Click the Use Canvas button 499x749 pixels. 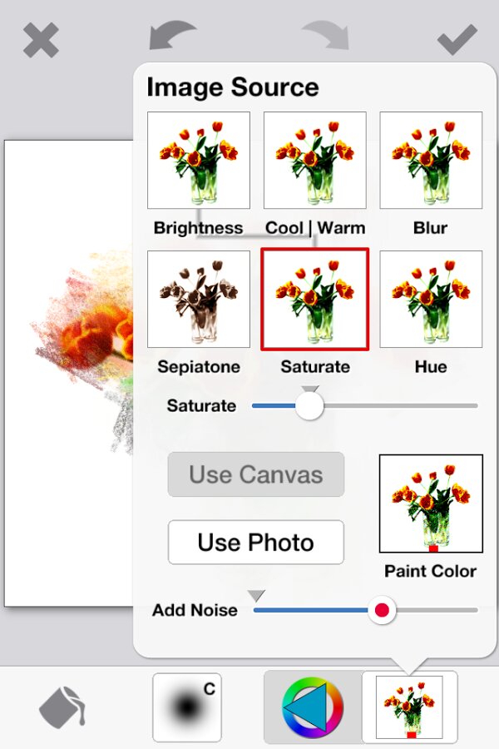255,474
